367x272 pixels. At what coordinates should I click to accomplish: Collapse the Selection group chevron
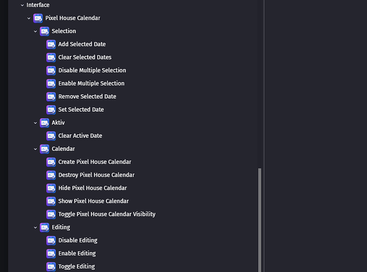pos(35,31)
